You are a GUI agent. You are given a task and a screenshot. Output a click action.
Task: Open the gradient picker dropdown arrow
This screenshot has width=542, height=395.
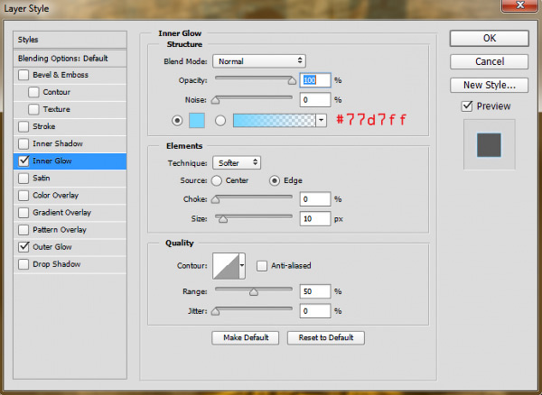pyautogui.click(x=321, y=121)
